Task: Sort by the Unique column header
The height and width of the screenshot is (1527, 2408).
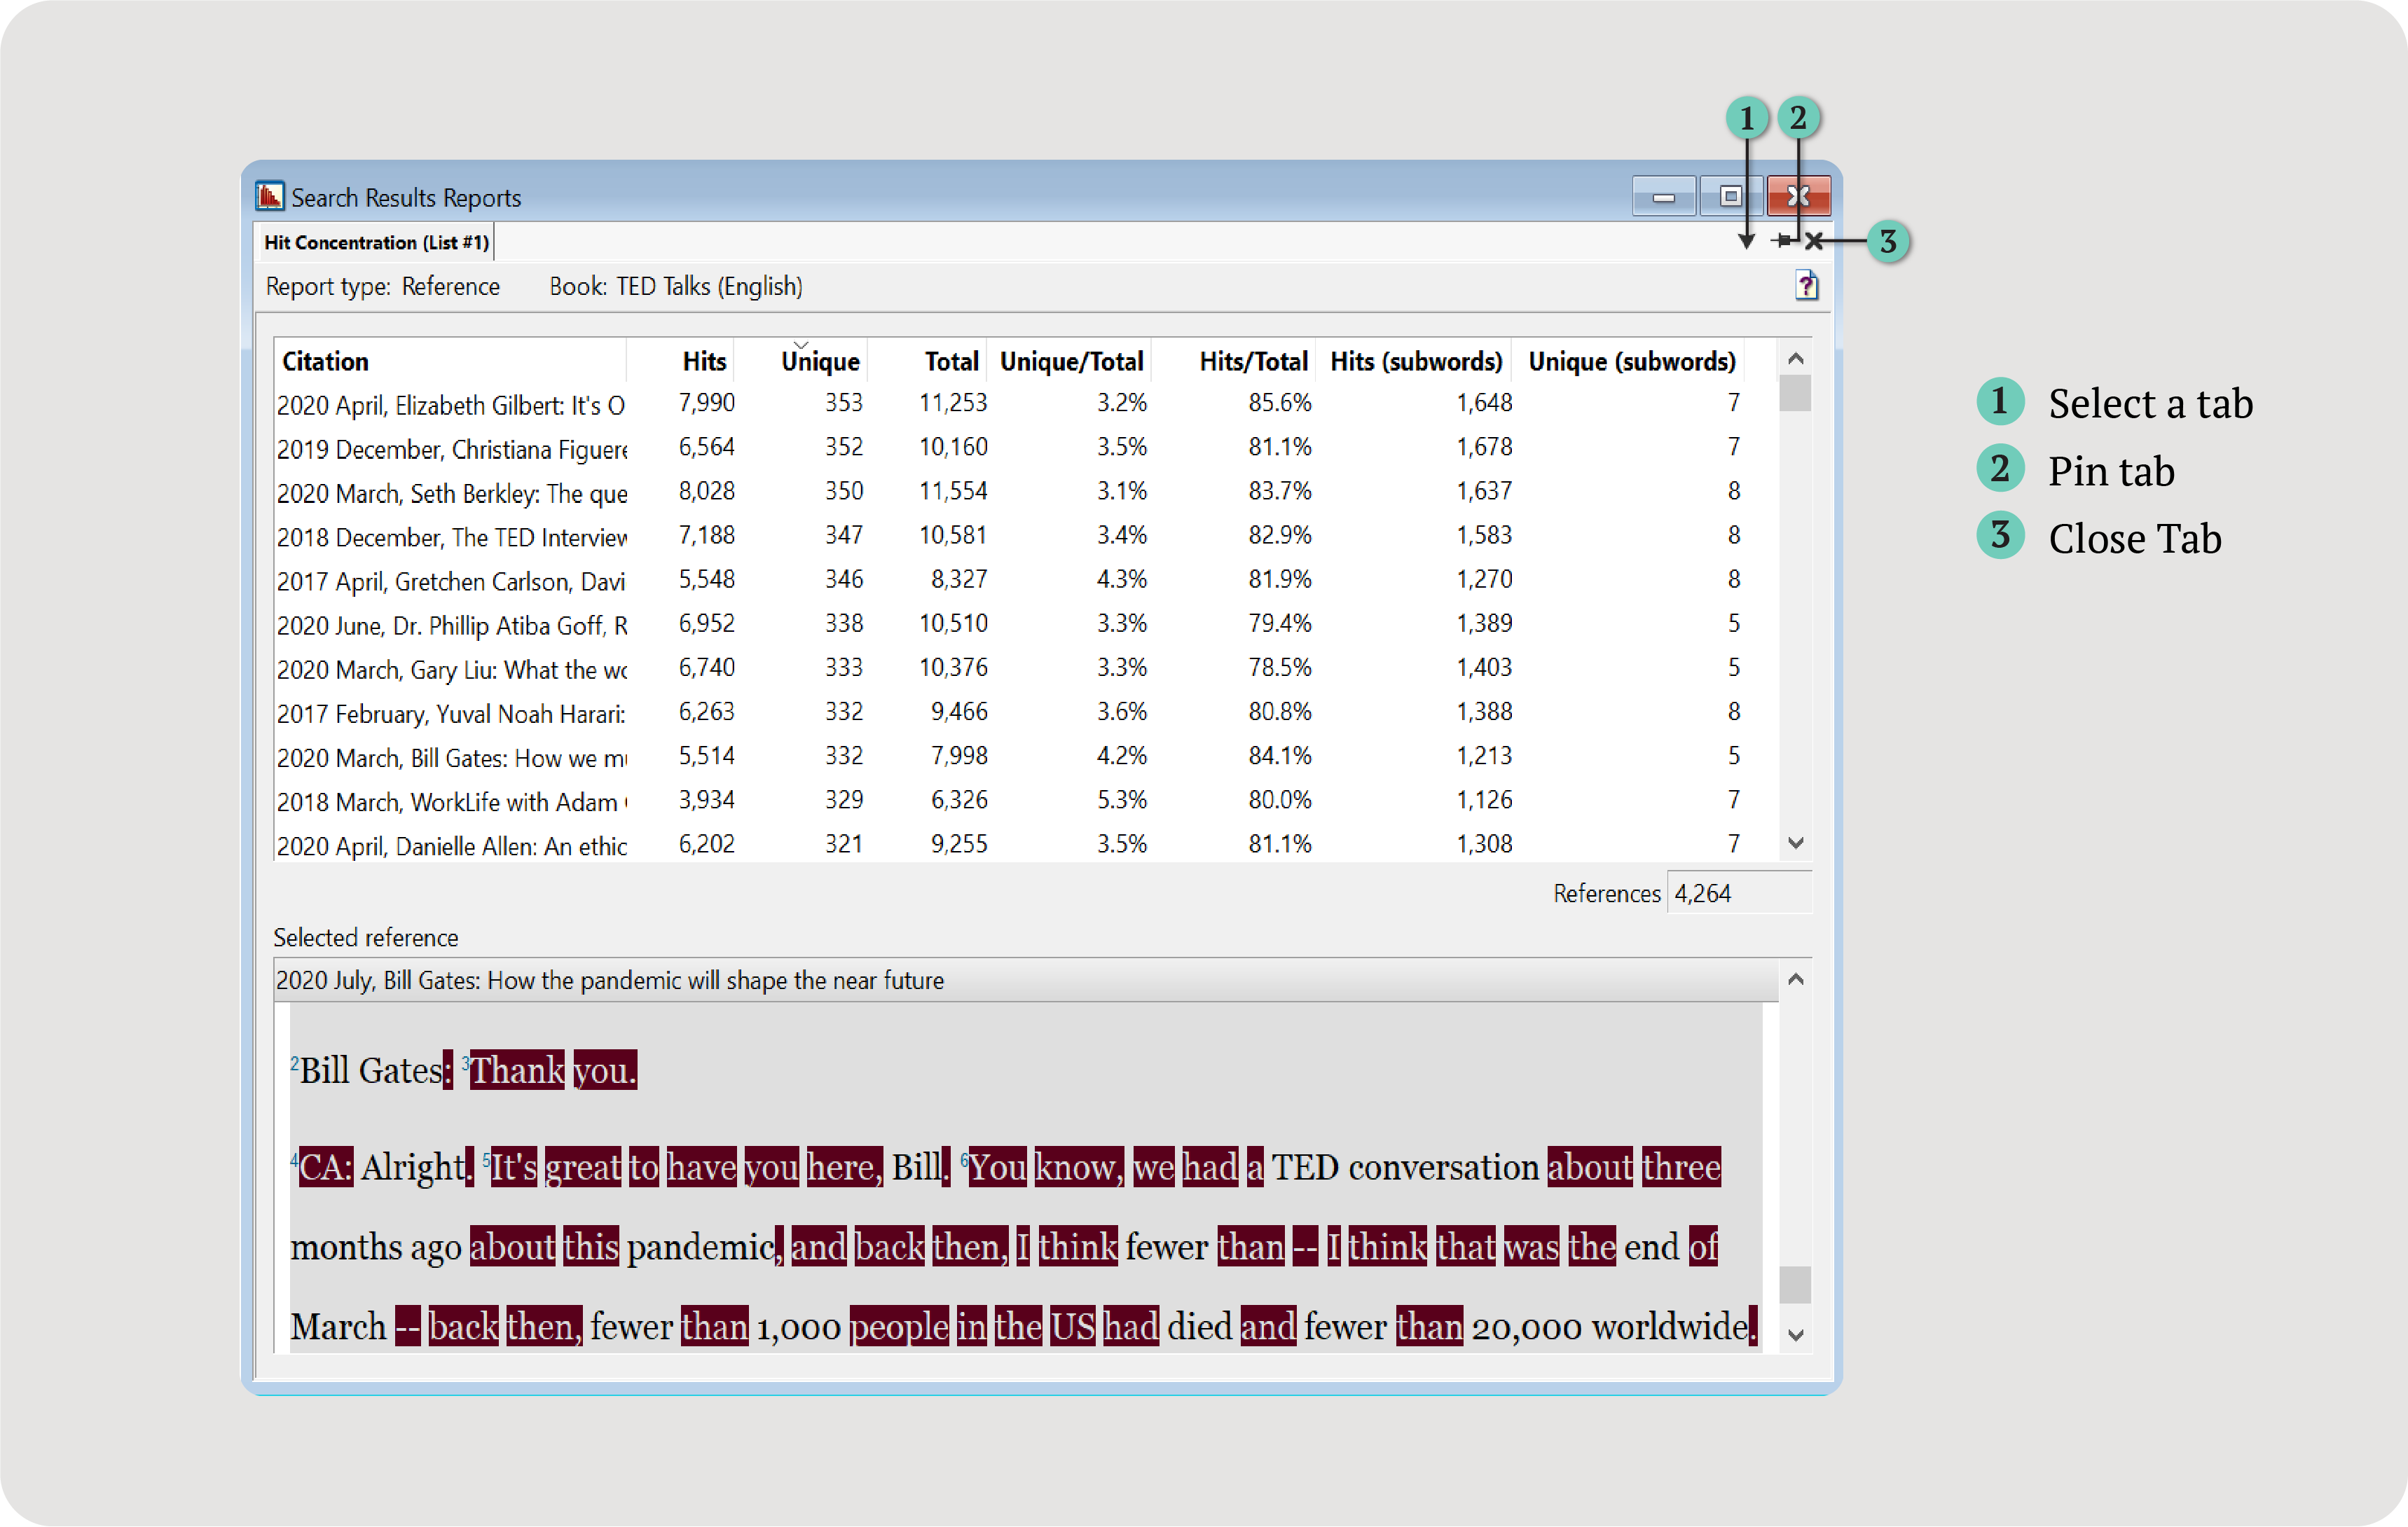Action: (x=820, y=362)
